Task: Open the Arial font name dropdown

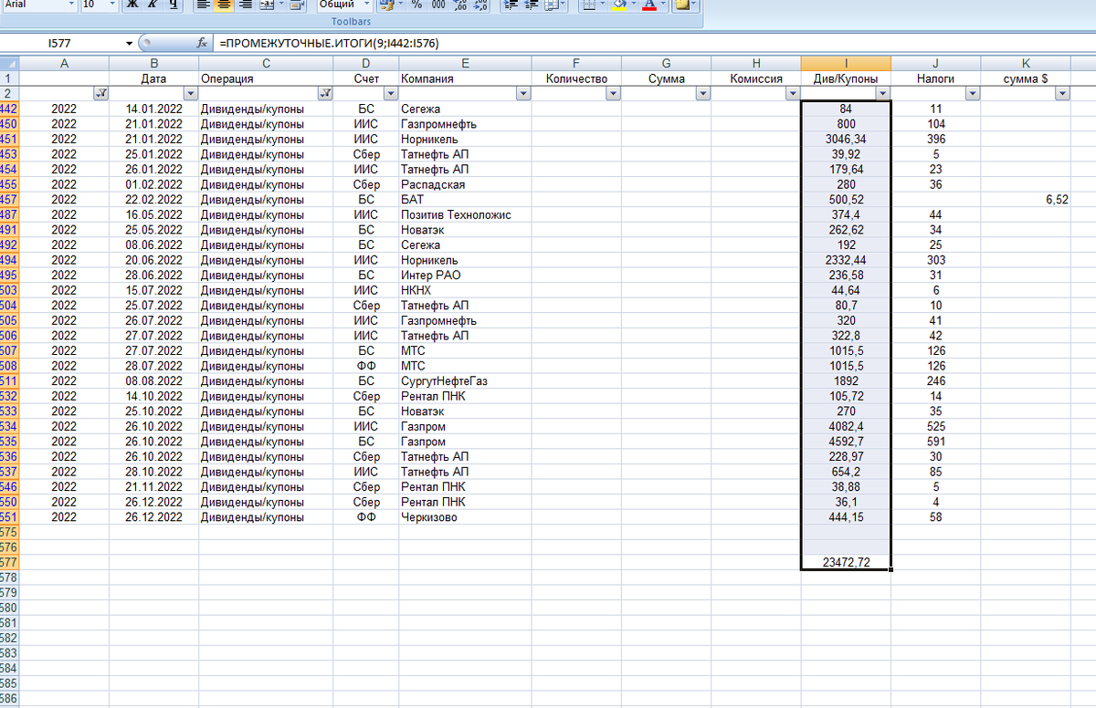Action: 70,5
